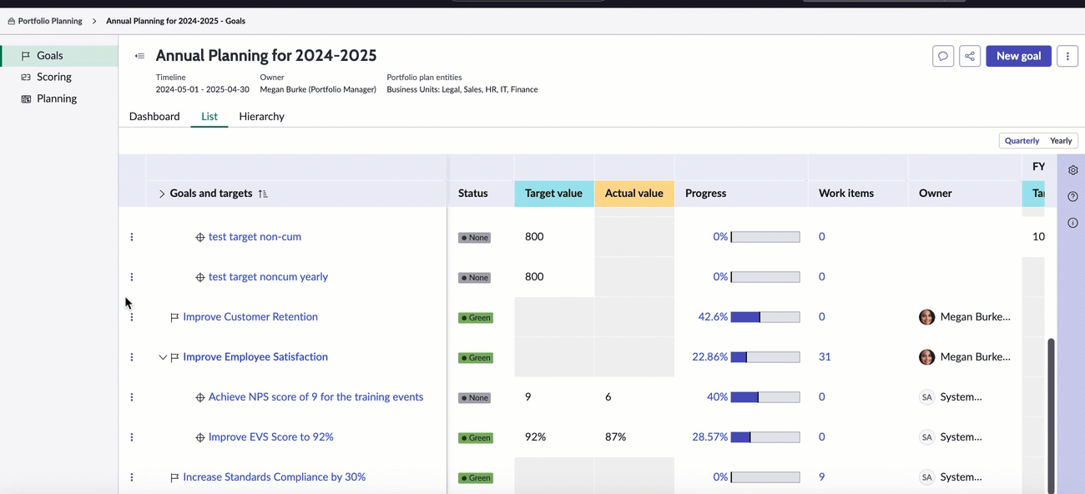Open row menu for Increase Standards Compliance

(x=132, y=477)
